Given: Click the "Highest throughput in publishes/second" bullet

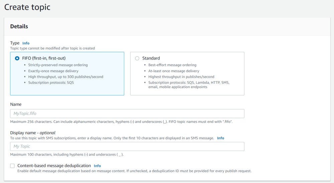Looking at the screenshot, I should [181, 77].
